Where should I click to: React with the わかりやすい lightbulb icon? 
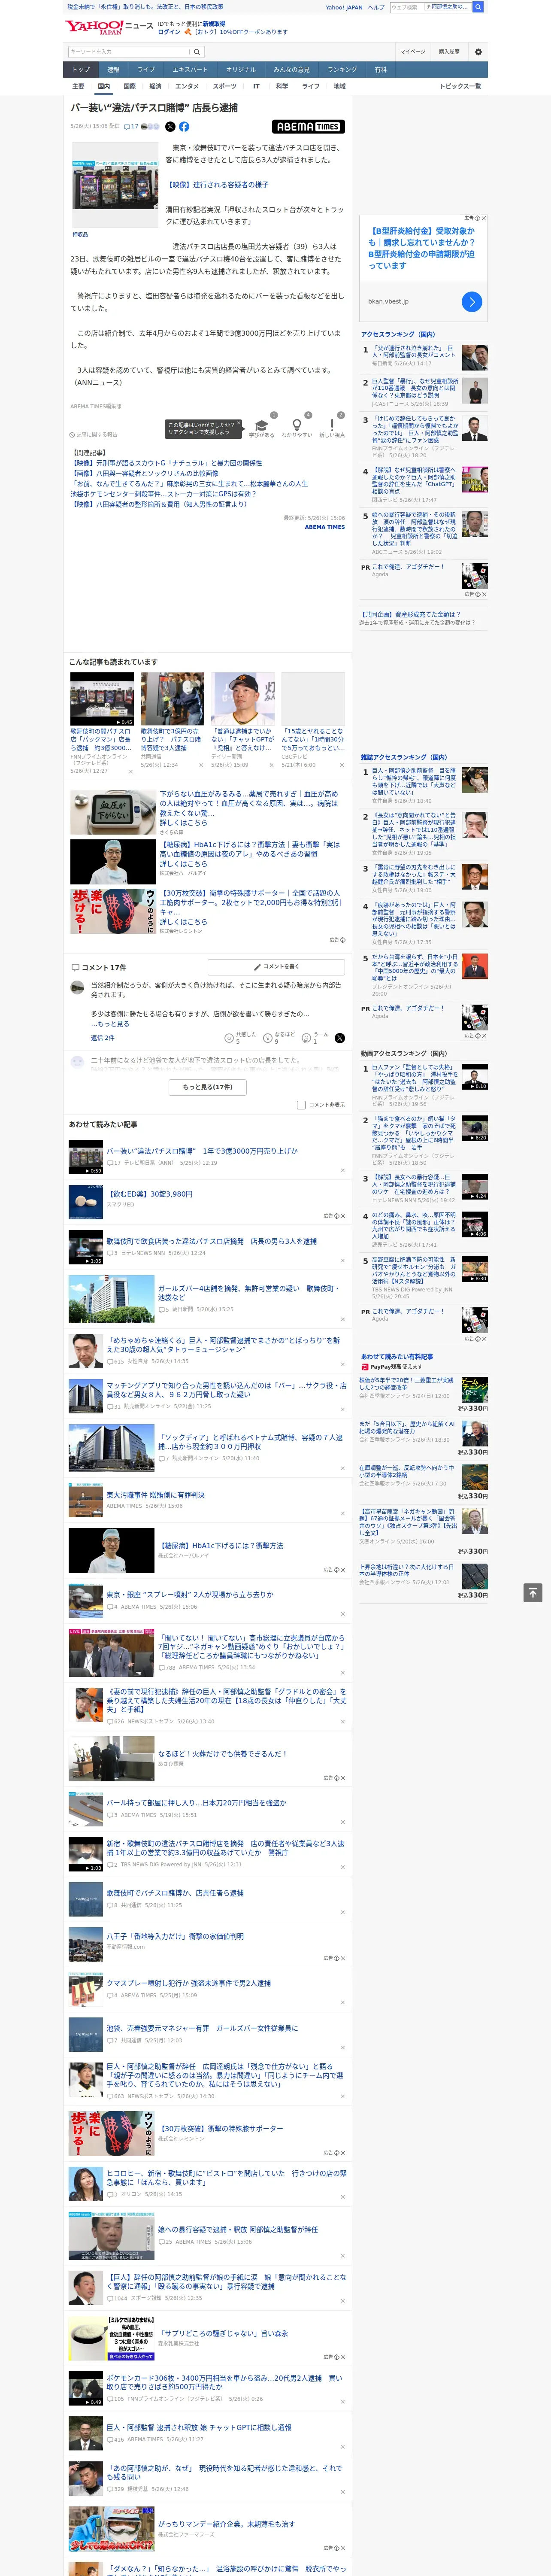click(296, 424)
